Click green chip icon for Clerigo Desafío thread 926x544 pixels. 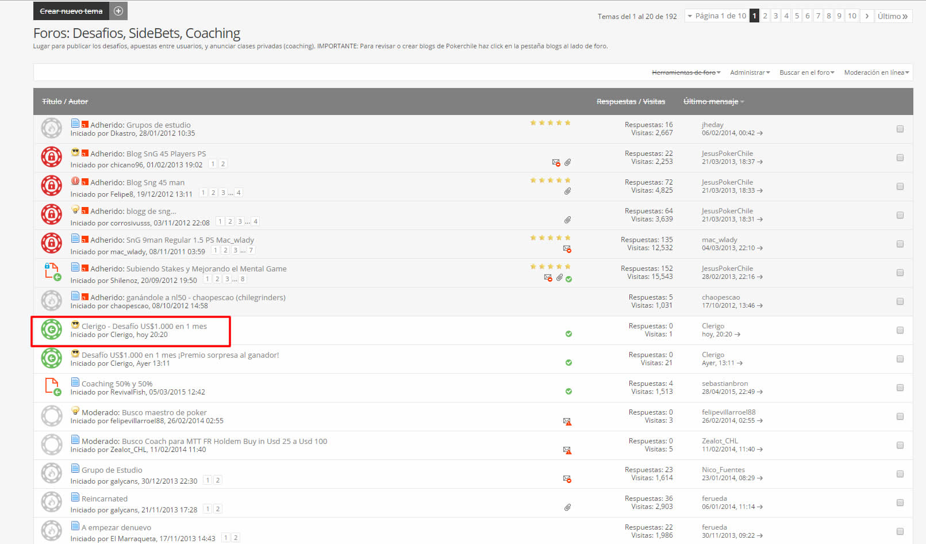coord(51,330)
